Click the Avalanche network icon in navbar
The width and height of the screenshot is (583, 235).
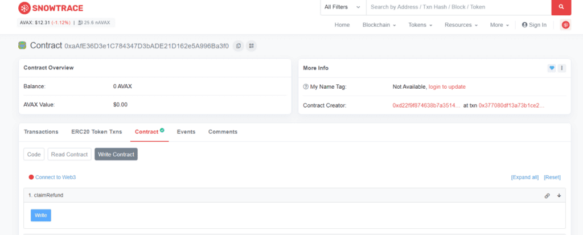565,25
